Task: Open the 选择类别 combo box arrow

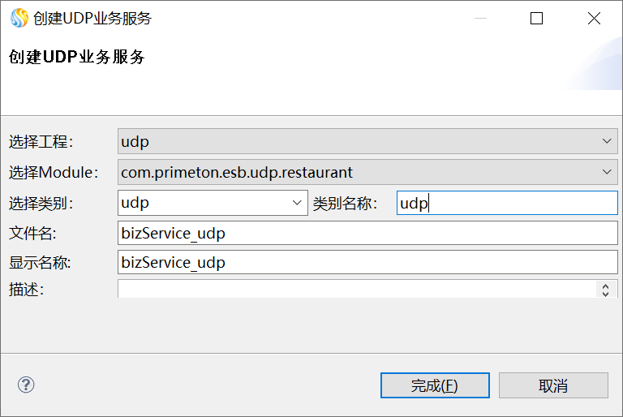Action: [298, 203]
